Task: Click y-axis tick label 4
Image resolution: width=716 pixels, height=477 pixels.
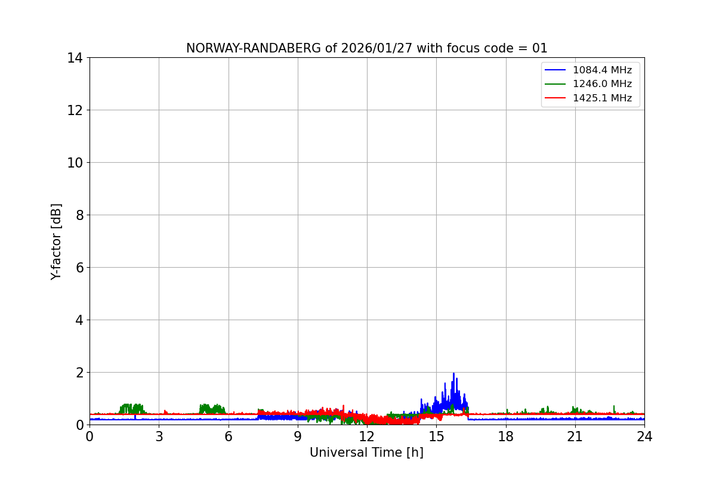Action: pos(79,320)
